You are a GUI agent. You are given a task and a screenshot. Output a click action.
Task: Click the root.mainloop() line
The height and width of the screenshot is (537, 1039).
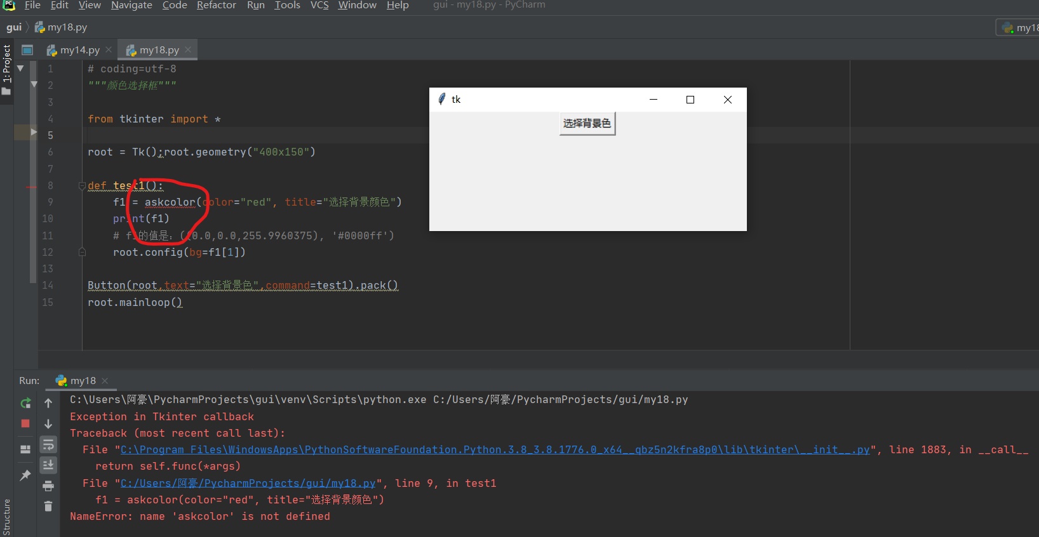point(135,302)
